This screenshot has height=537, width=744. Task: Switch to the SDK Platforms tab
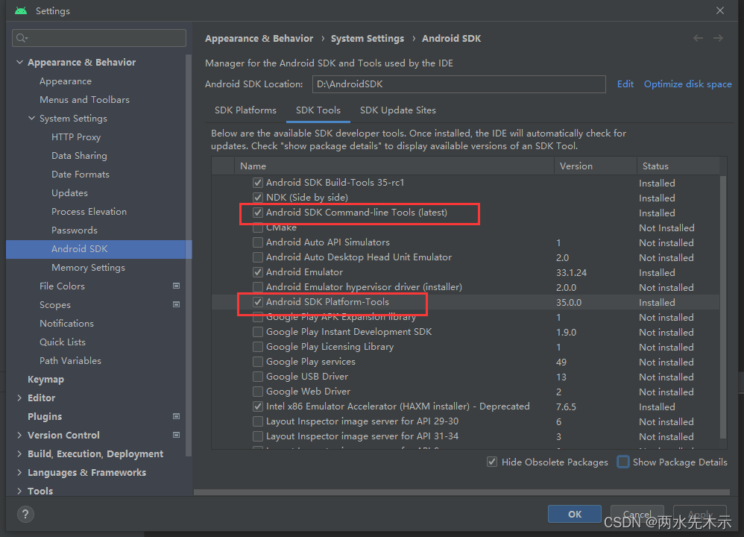coord(246,110)
